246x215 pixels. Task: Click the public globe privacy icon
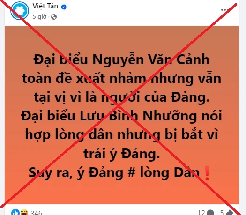tap(54, 17)
